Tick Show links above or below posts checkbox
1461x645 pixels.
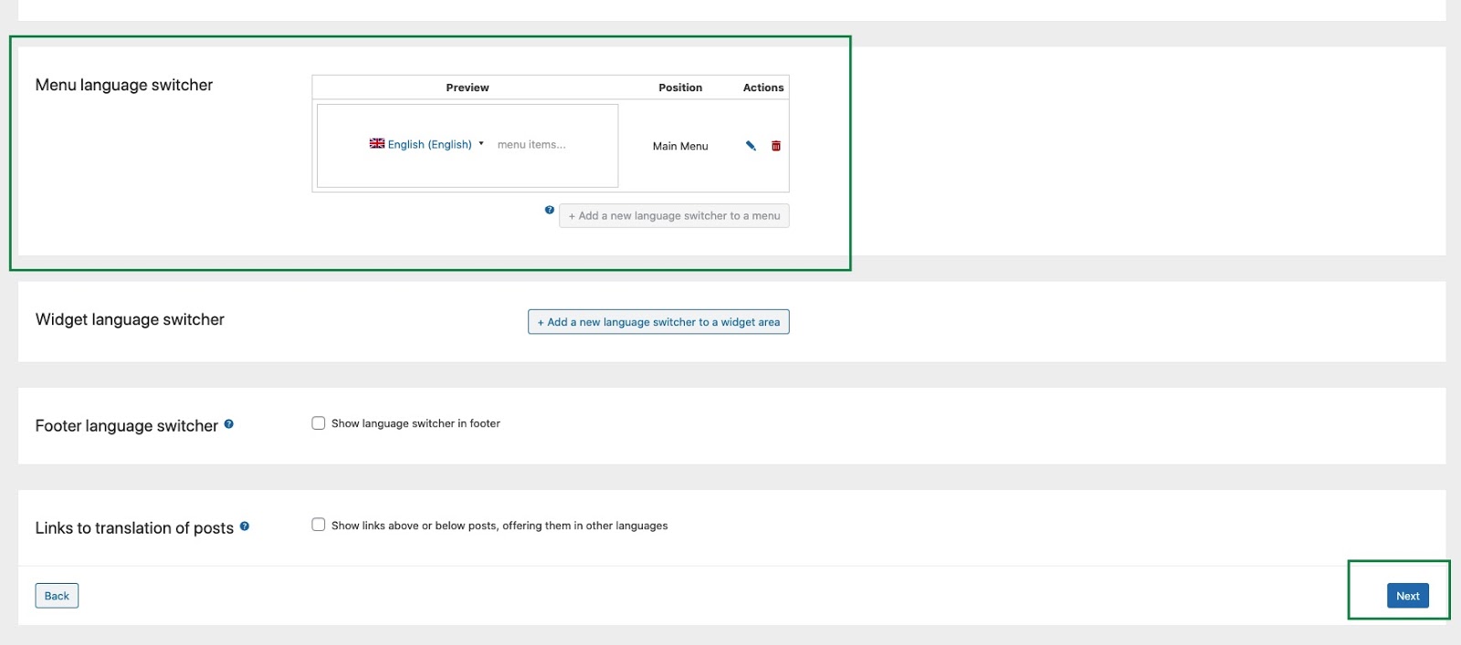(x=319, y=525)
